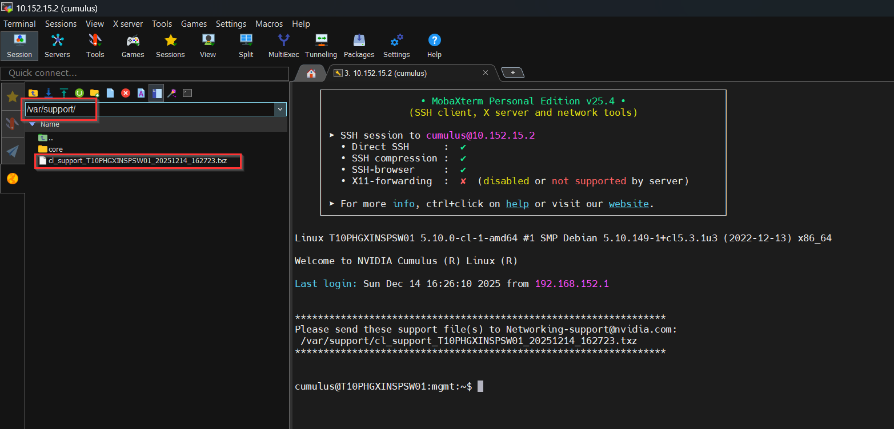894x429 pixels.
Task: Click the help link in the banner
Action: pyautogui.click(x=517, y=204)
